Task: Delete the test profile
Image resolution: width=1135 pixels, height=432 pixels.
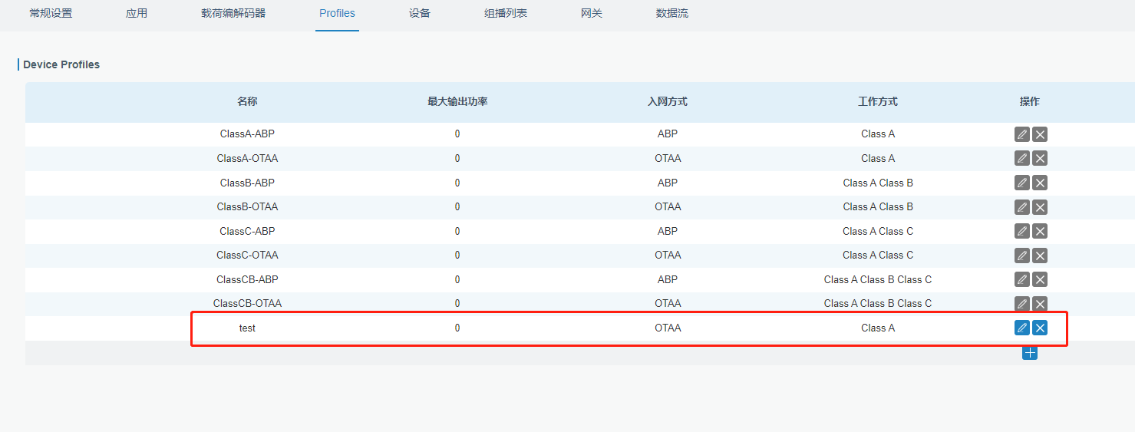Action: [1040, 328]
